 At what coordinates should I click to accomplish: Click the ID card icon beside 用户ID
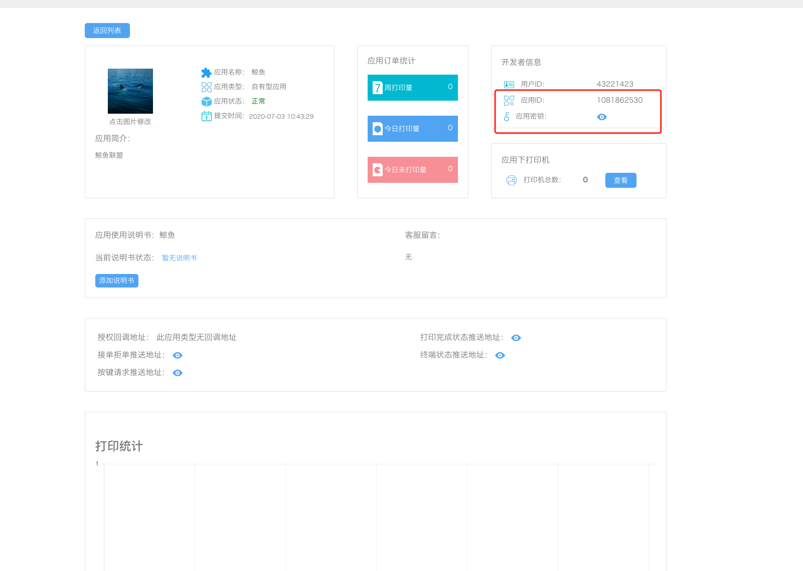[x=509, y=85]
